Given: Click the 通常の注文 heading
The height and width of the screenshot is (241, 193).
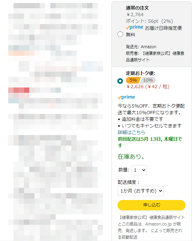Looking at the screenshot, I should (137, 8).
